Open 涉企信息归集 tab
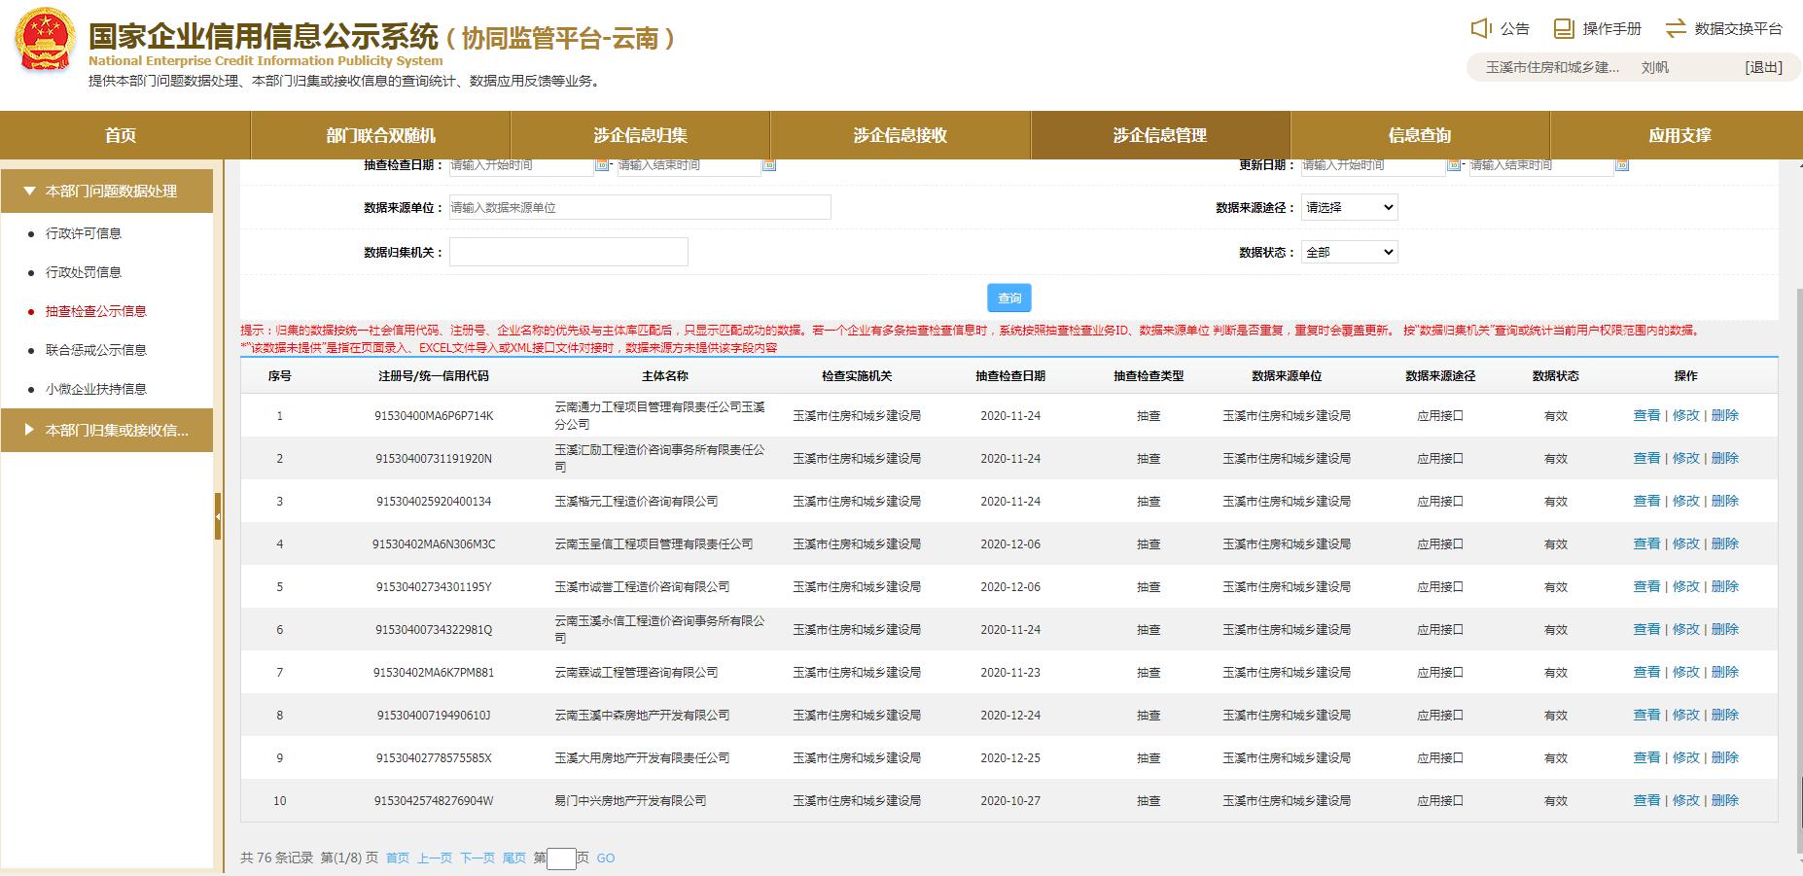This screenshot has height=876, width=1803. pos(640,135)
